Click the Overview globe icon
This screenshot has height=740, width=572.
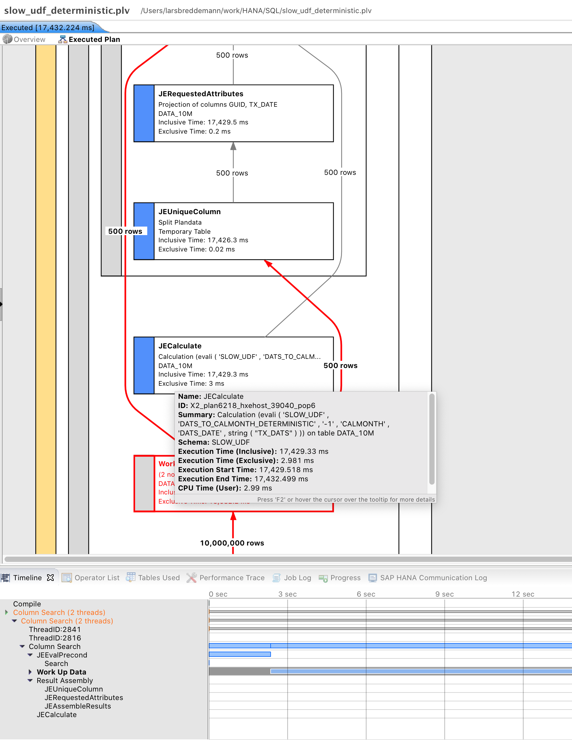click(7, 39)
